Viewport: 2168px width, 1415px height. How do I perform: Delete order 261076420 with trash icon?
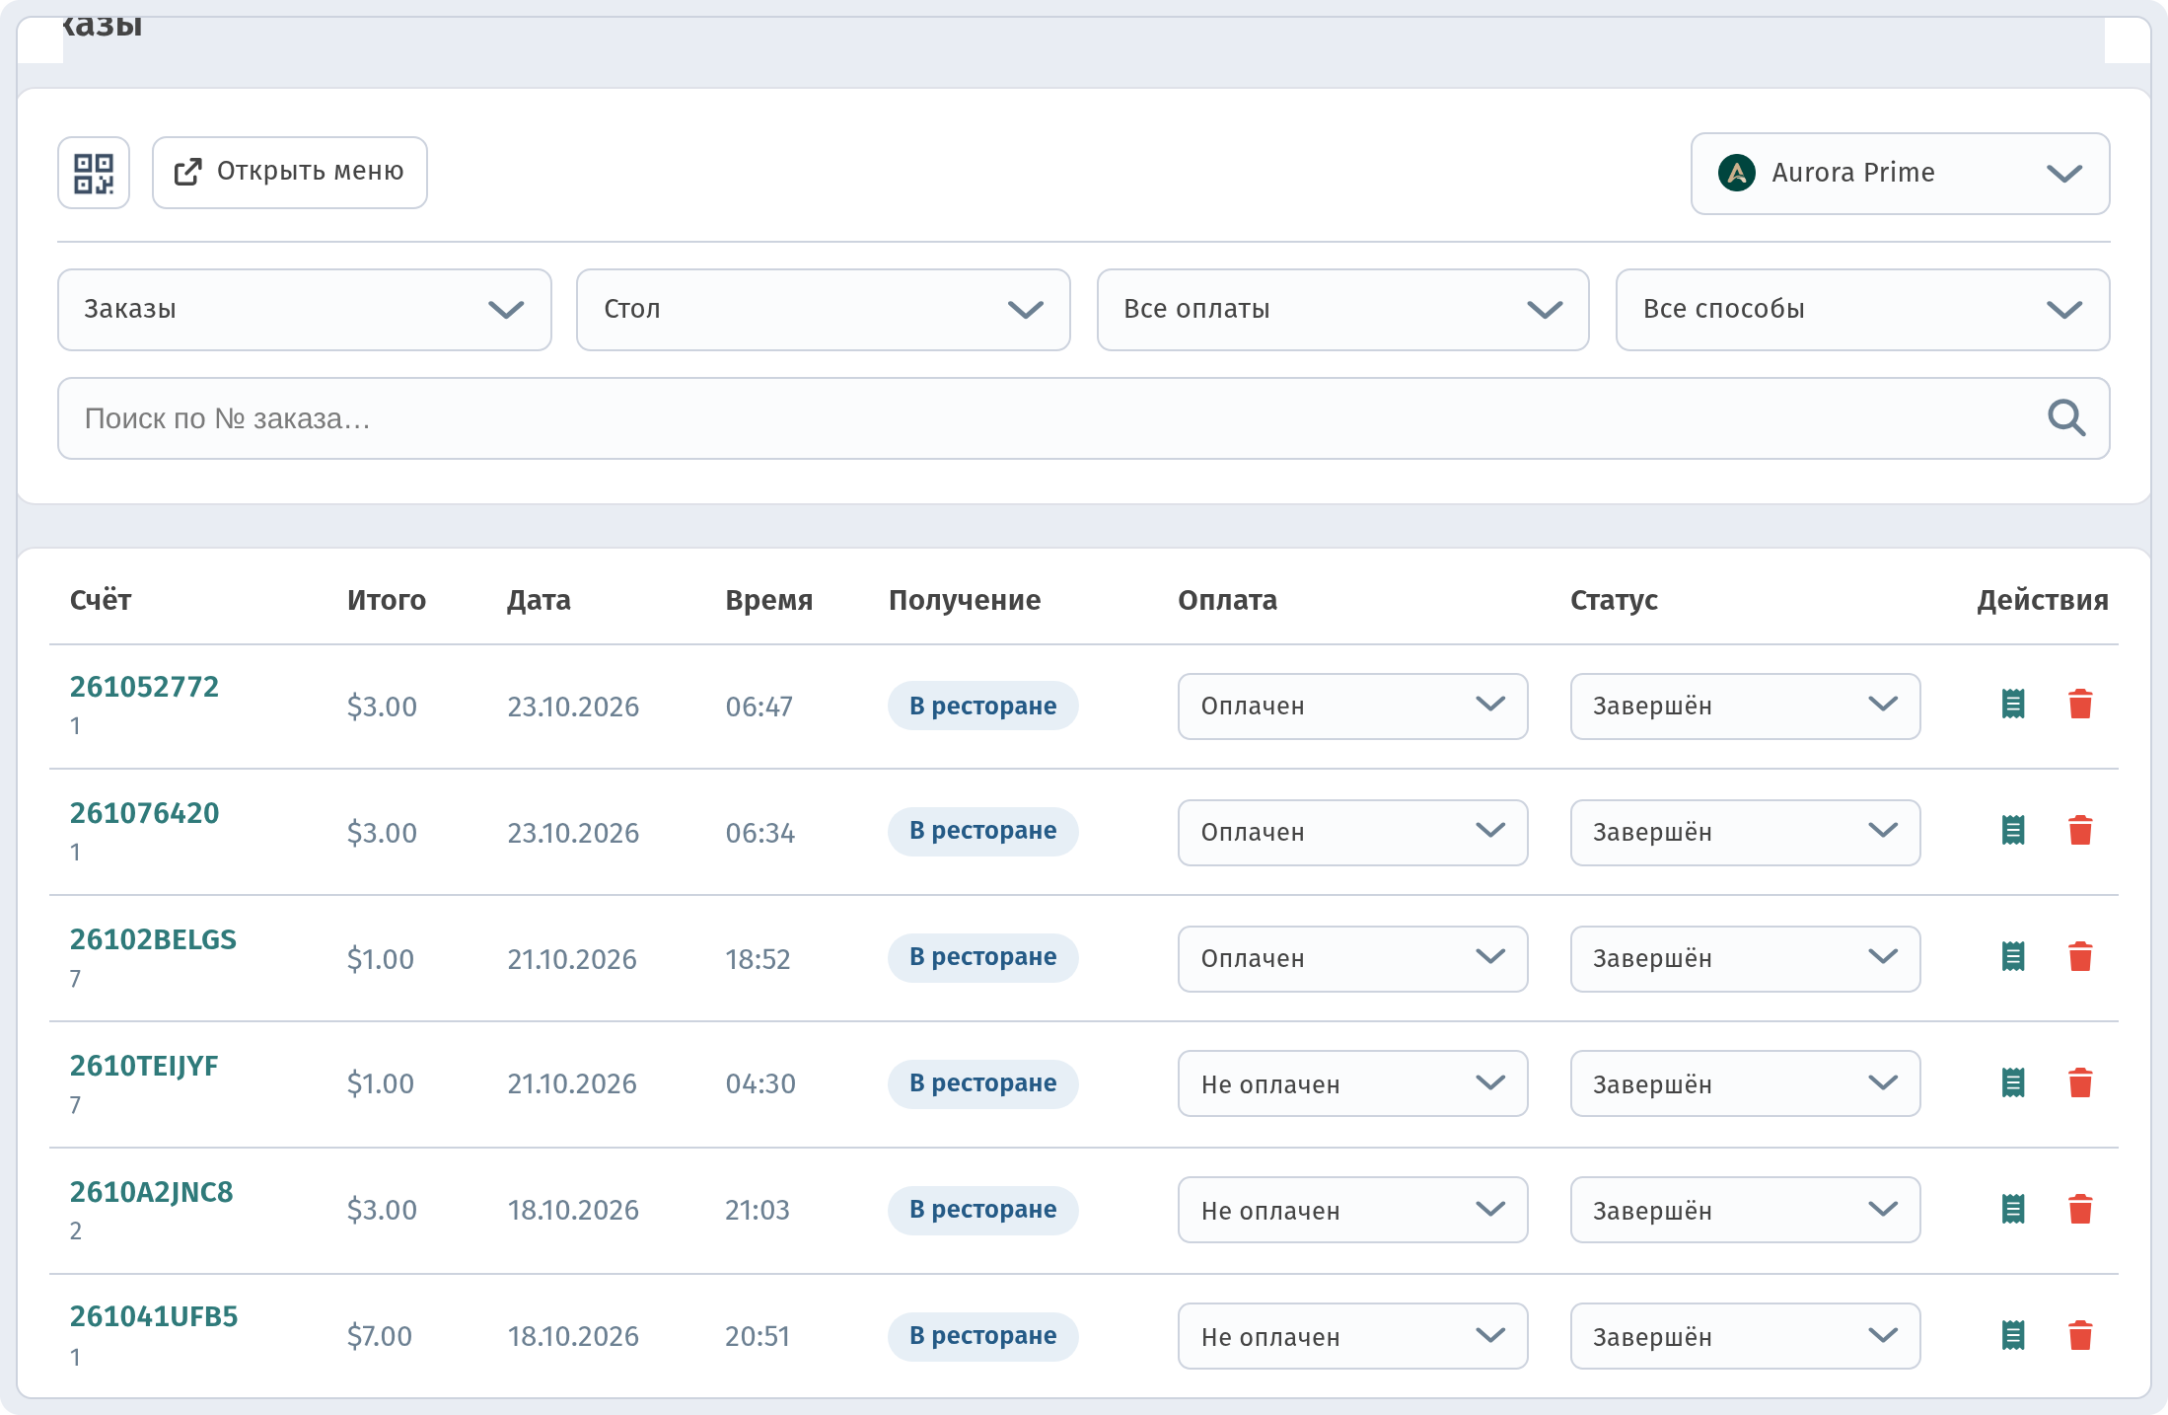pos(2080,831)
